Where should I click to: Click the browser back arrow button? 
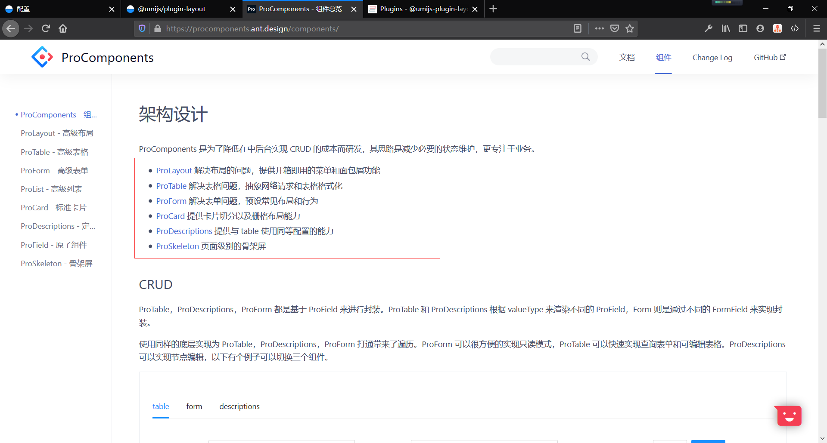(11, 29)
